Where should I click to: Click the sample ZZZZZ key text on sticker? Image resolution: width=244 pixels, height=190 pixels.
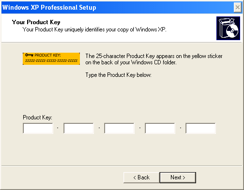(51, 61)
